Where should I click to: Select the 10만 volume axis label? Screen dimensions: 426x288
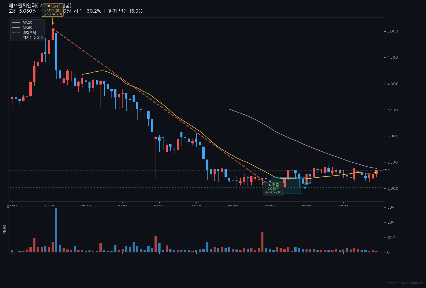391,237
